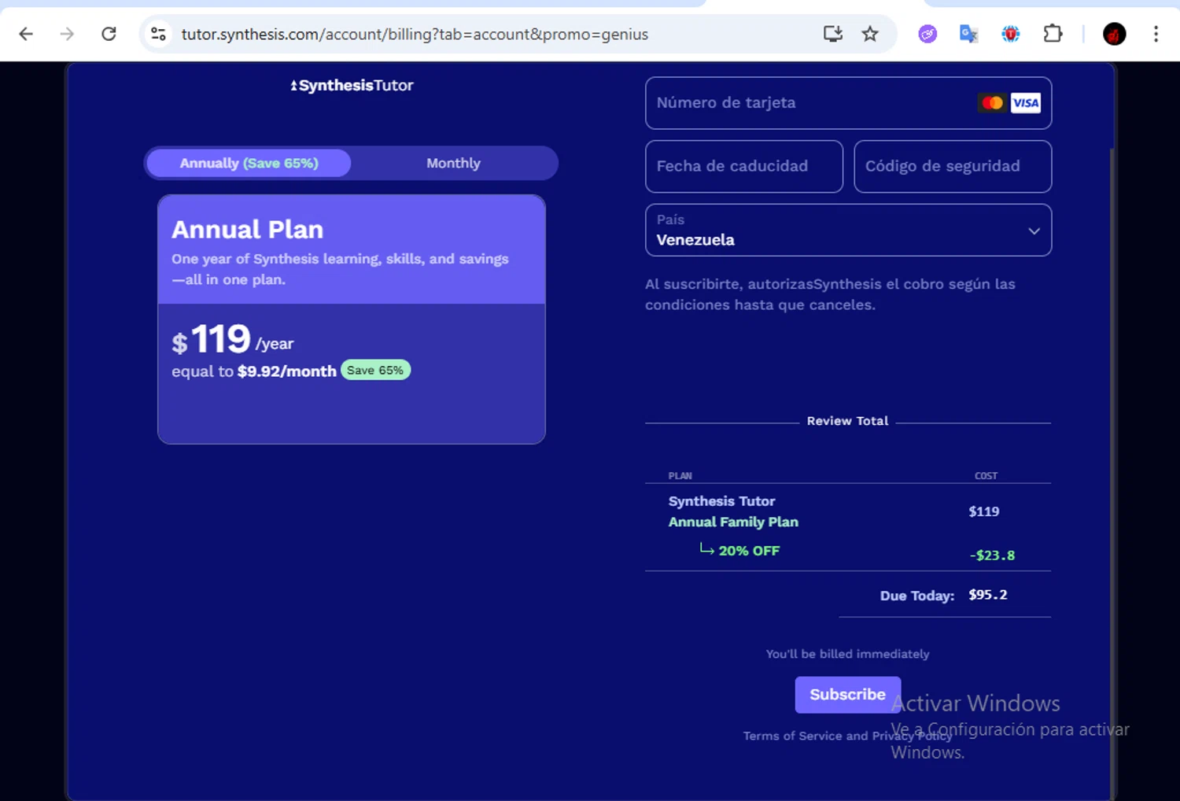Screen dimensions: 1180x801
Task: Click the 'One year of Synthesis learning' description
Action: click(340, 269)
